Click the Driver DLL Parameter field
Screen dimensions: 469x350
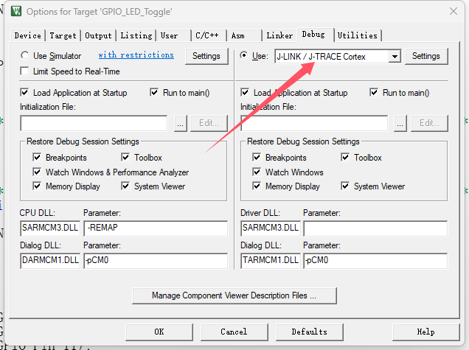tap(375, 228)
